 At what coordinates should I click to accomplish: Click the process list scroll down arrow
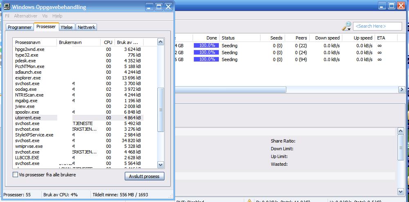tap(161, 165)
